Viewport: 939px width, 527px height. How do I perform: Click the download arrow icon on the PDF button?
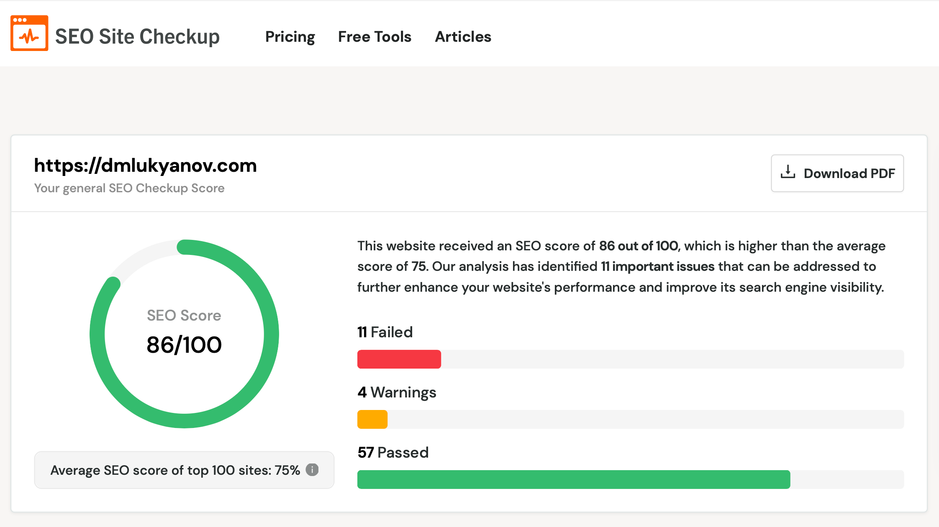788,173
